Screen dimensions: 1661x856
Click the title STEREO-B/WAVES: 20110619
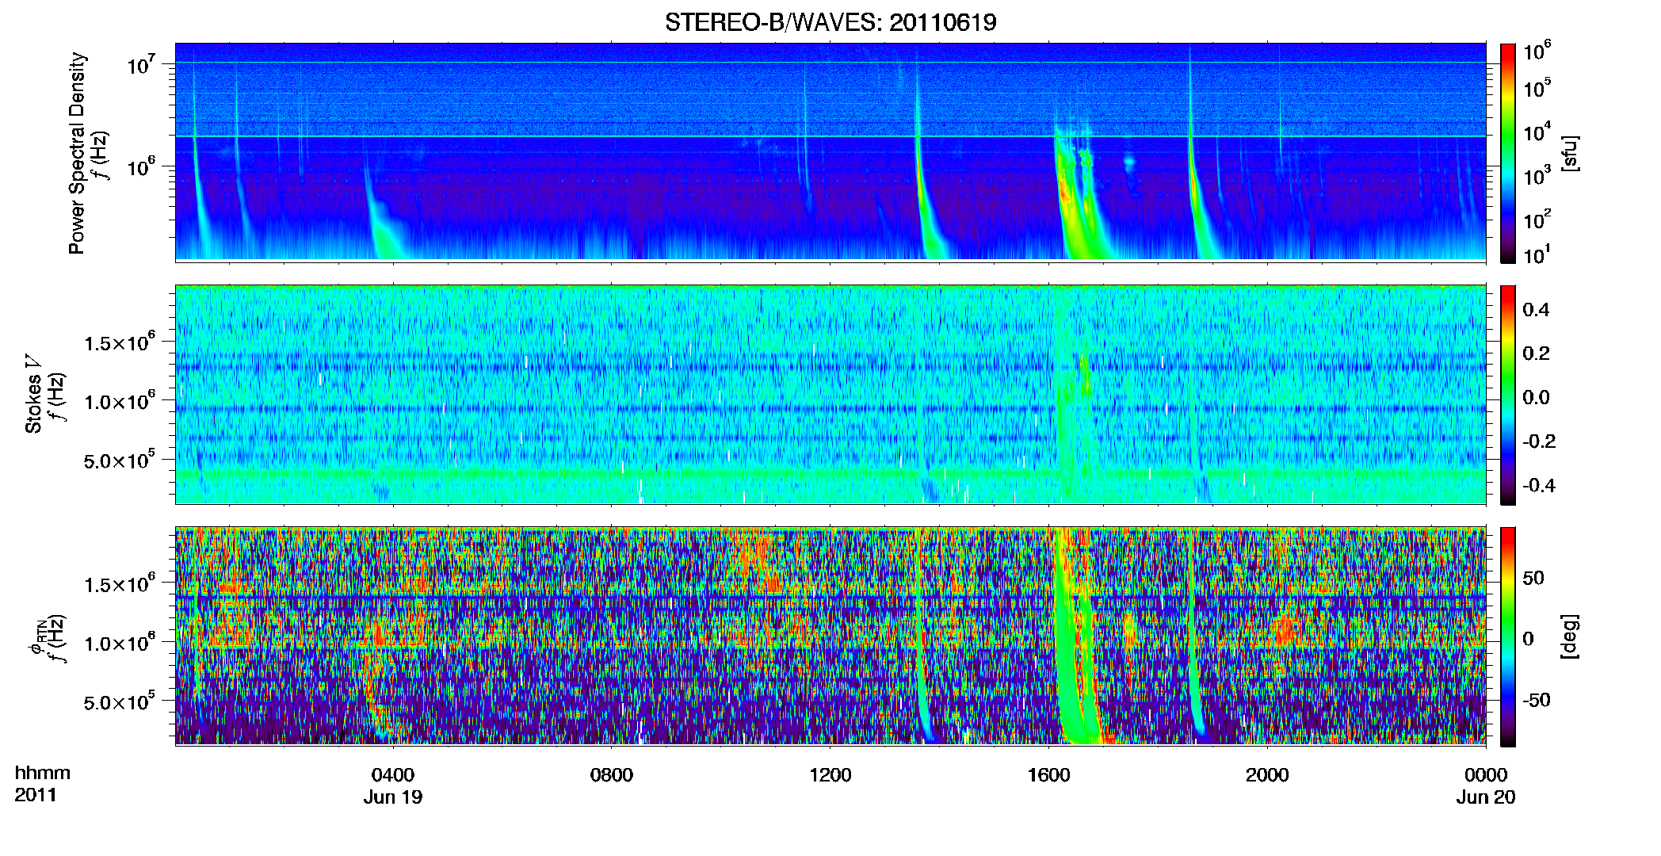[x=830, y=22]
